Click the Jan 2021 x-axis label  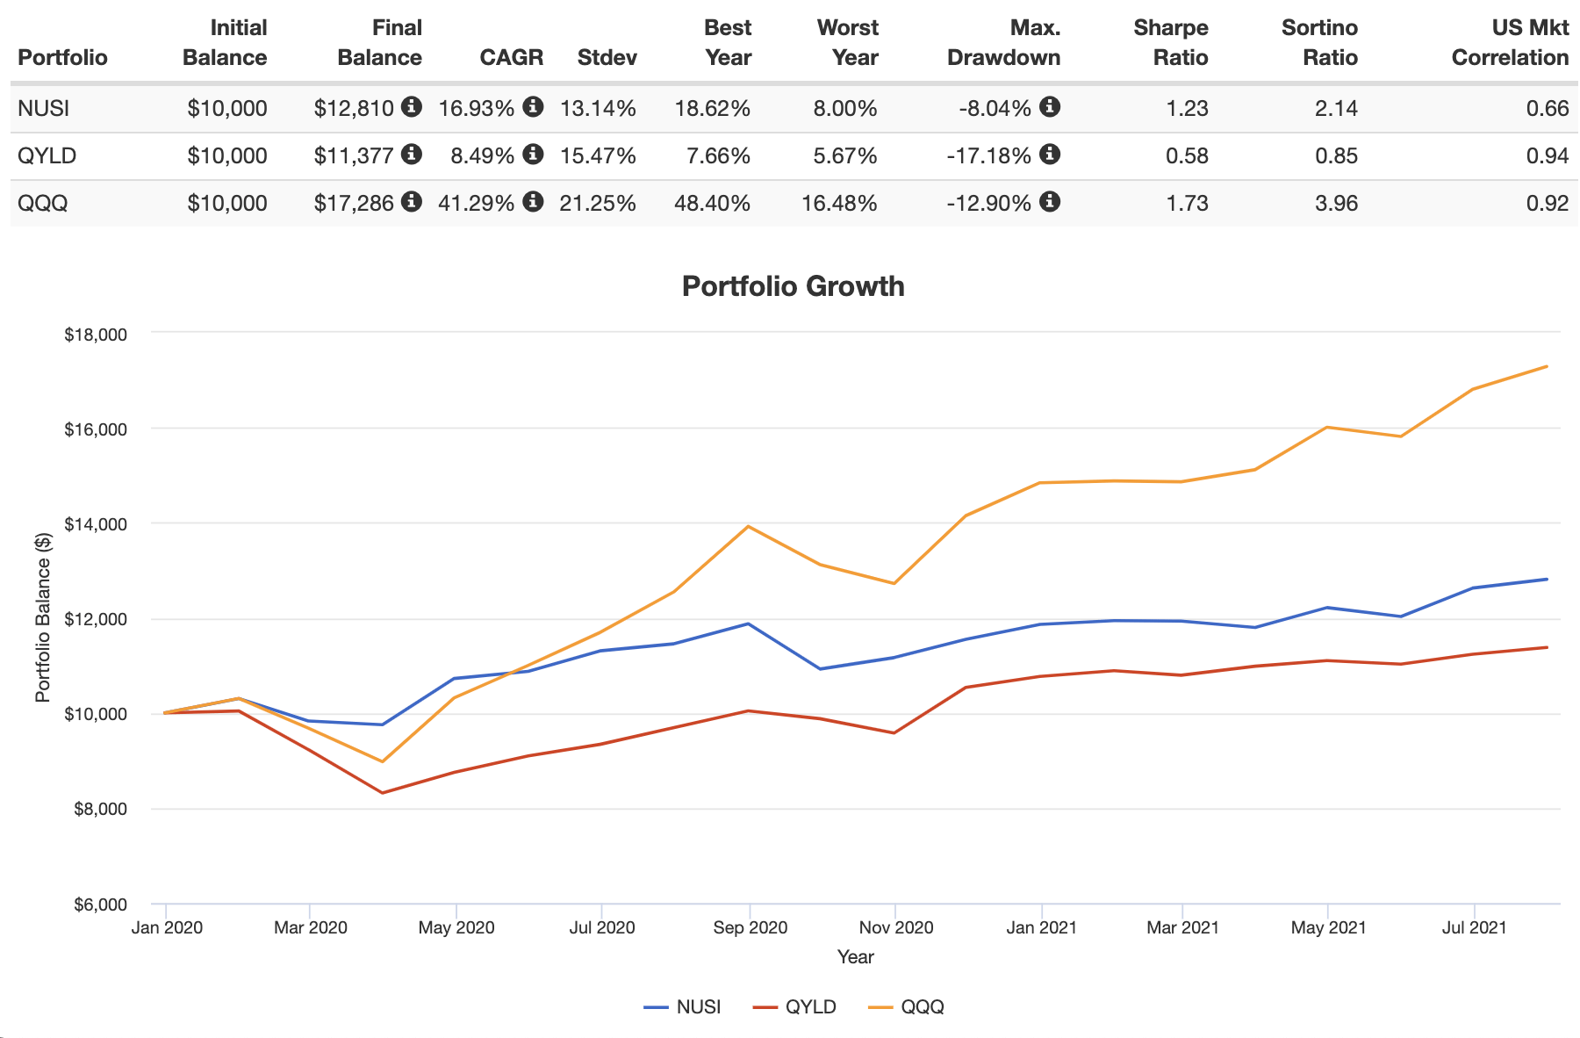tap(1041, 928)
